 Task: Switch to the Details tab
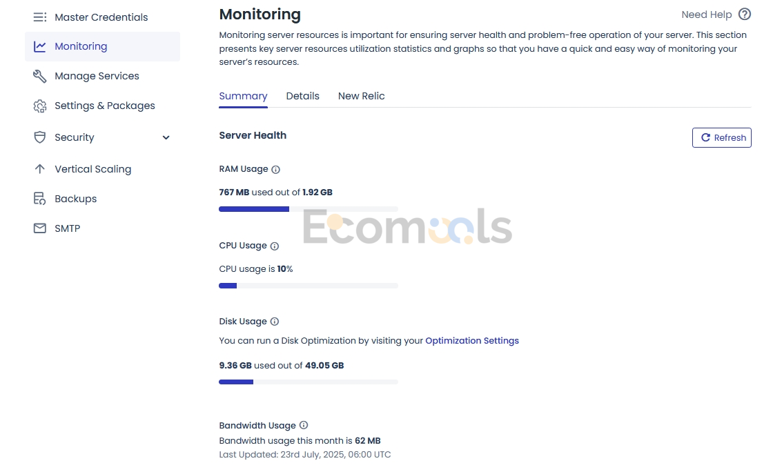point(303,96)
